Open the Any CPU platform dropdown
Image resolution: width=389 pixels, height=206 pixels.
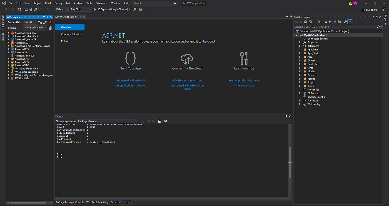pos(81,9)
